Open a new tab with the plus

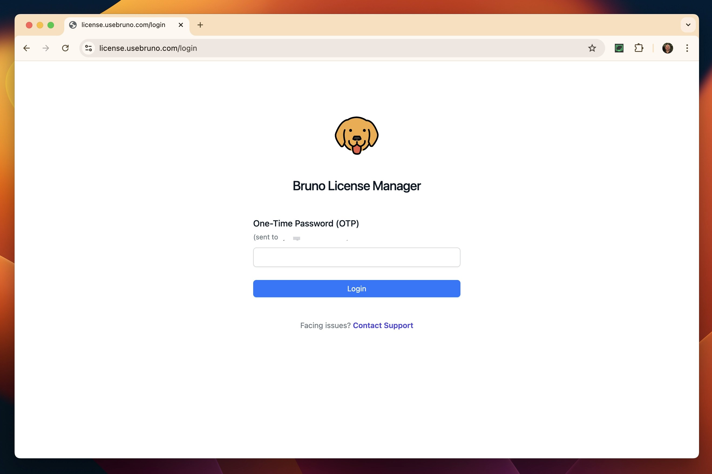[x=200, y=25]
